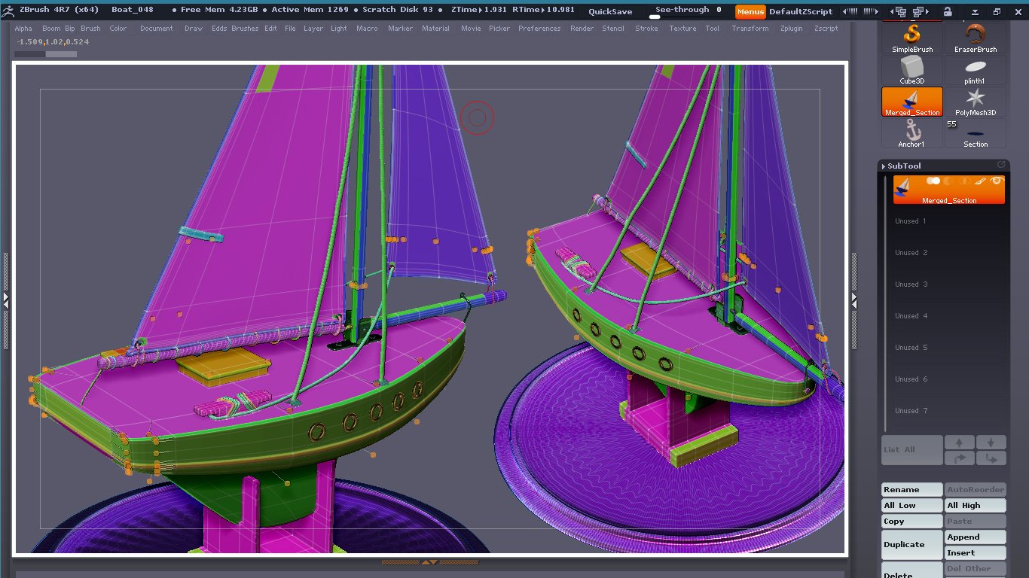Expand the left tray divider arrow
1029x578 pixels.
click(x=5, y=299)
